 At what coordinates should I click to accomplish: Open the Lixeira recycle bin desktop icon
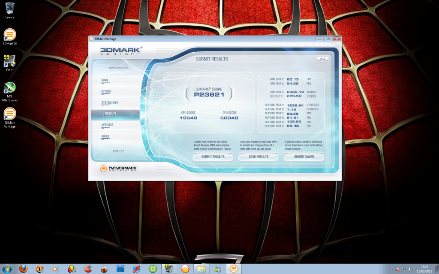9,11
